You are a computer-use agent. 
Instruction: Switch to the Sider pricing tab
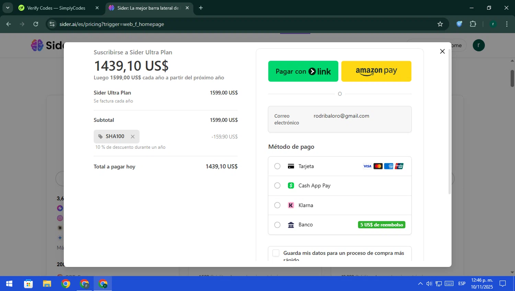tap(148, 8)
